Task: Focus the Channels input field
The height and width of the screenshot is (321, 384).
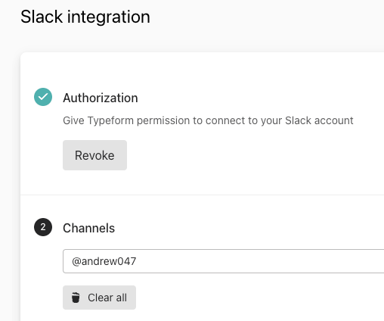Action: pos(223,261)
